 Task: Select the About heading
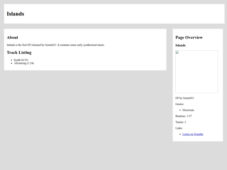(x=13, y=37)
